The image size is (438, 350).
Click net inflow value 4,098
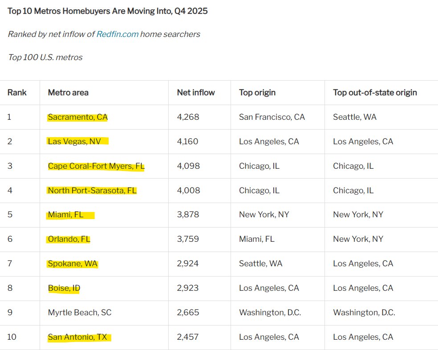(x=188, y=166)
